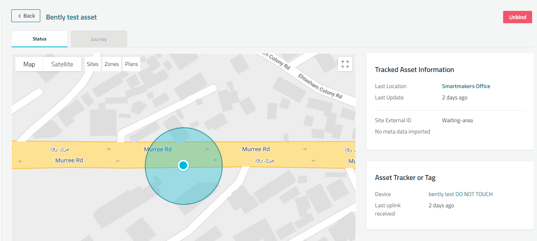Click the Bently test asset page title
Screen dimensions: 537x241
point(71,17)
